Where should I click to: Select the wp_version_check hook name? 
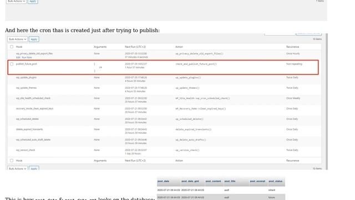[26, 150]
